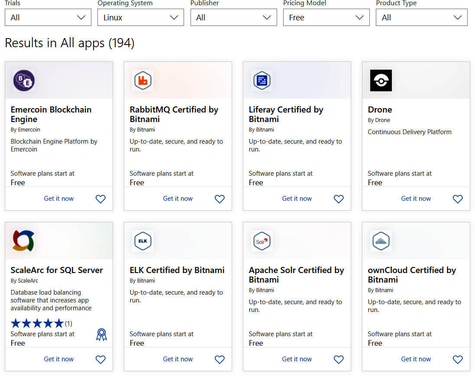Get it now for ScaleArc for SQL Server
This screenshot has height=376, width=475.
(x=59, y=359)
